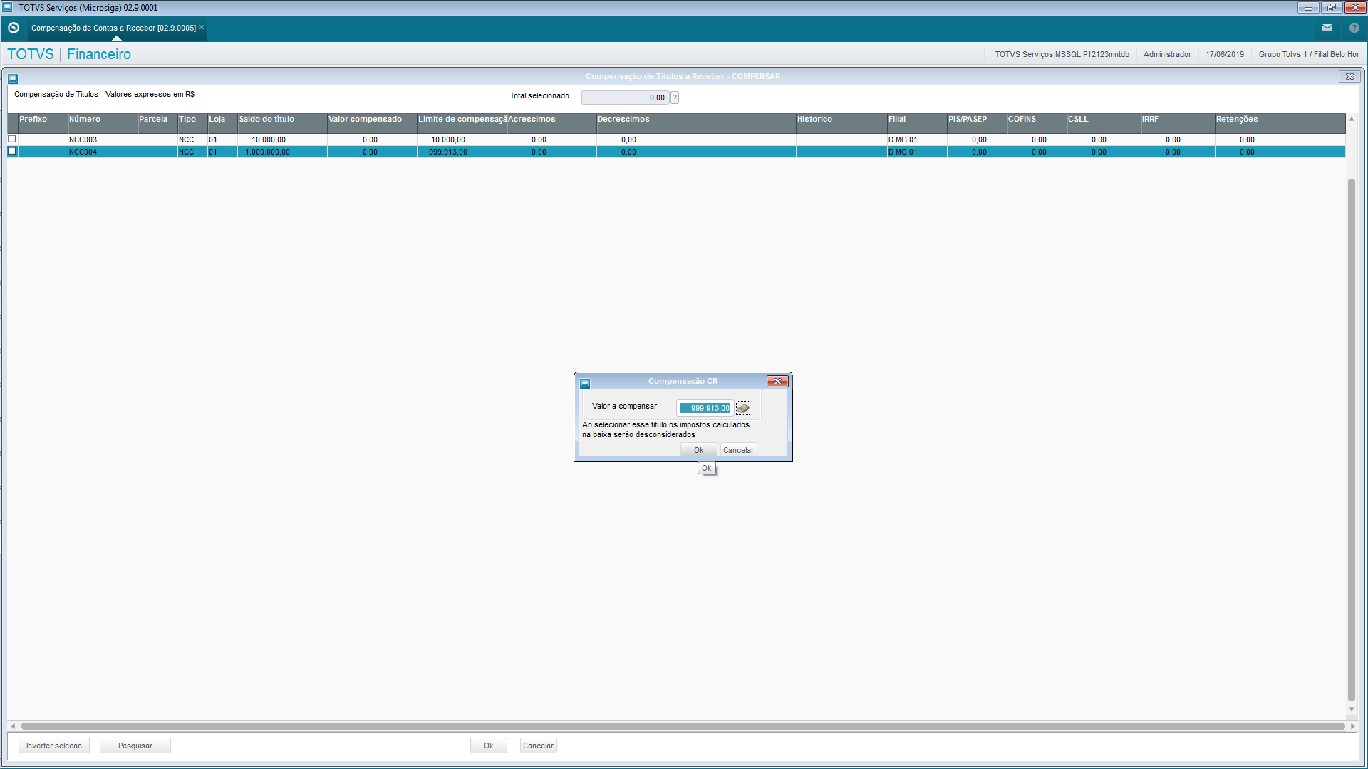Close the COMPENSAR inner window
This screenshot has height=769, width=1368.
coord(1349,77)
